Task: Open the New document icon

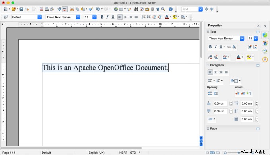Action: pyautogui.click(x=6, y=9)
